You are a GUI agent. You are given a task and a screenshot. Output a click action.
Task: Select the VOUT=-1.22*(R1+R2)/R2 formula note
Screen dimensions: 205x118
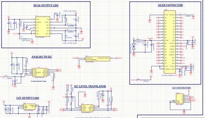(70, 43)
